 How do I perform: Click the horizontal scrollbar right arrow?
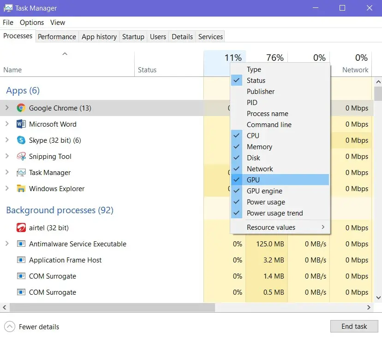369,307
